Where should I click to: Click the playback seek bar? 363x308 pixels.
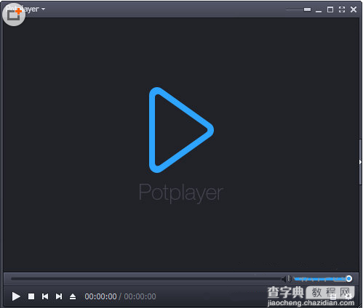coord(146,279)
